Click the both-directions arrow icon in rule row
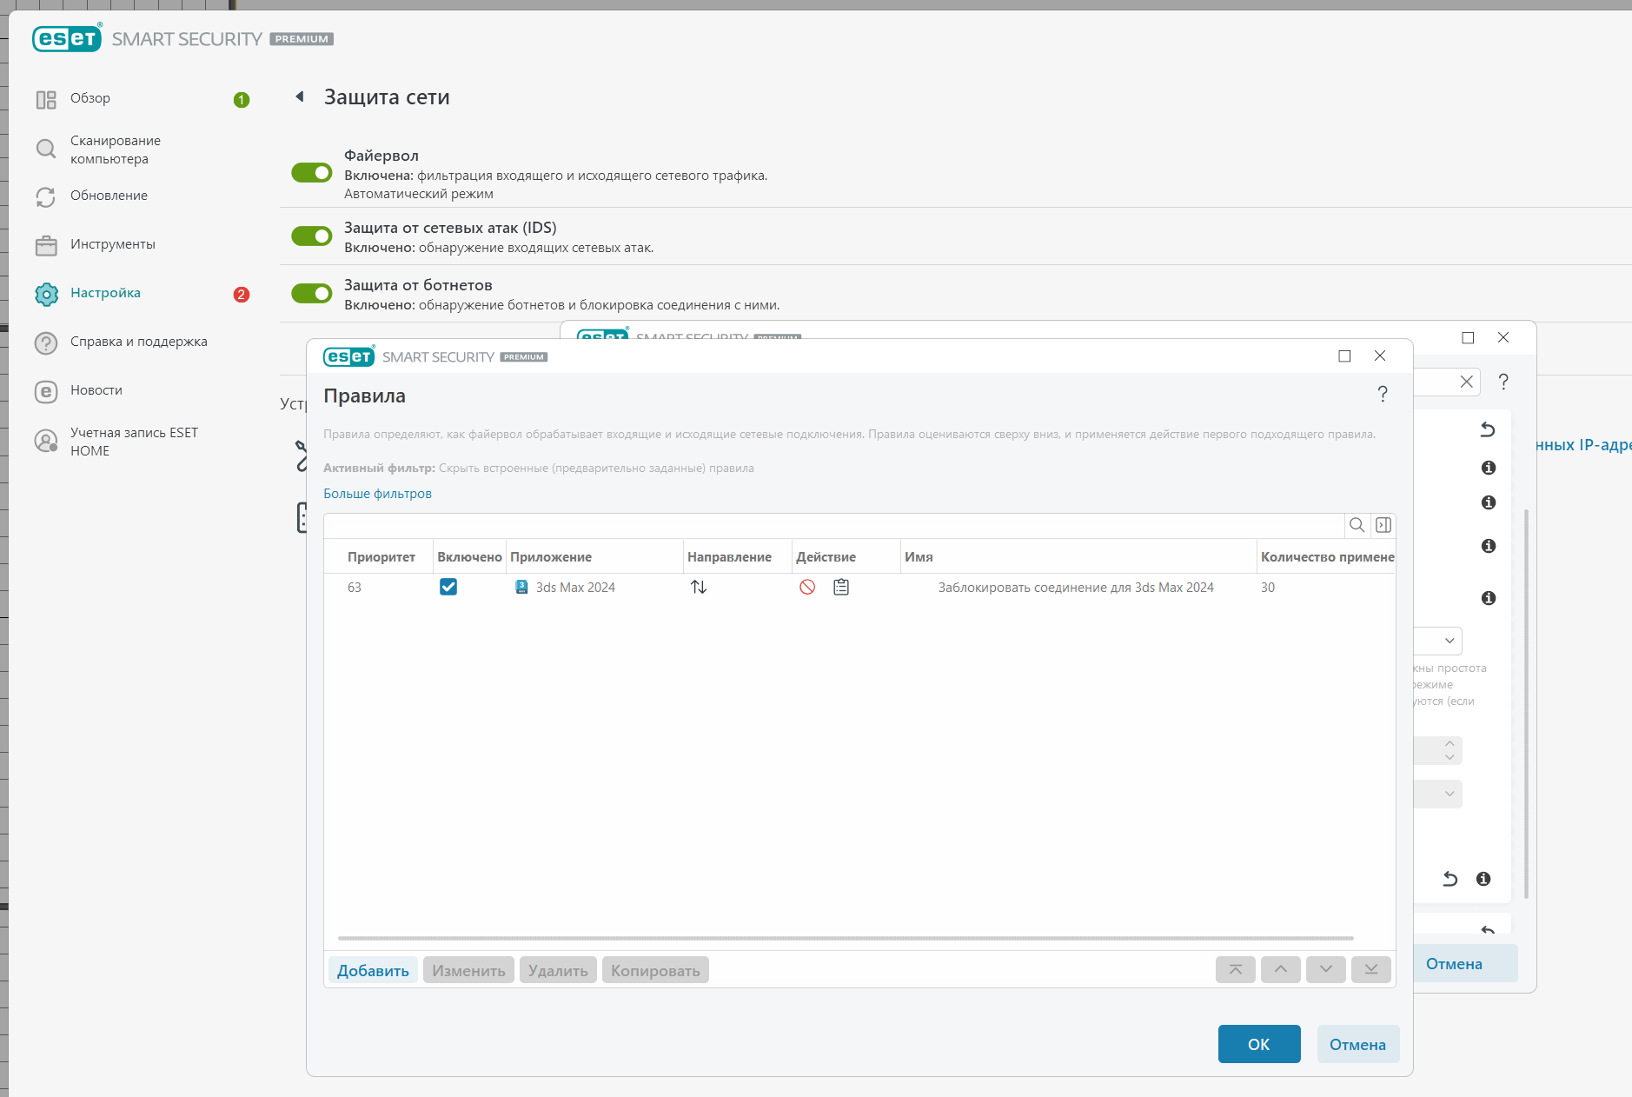Viewport: 1632px width, 1097px height. click(699, 587)
